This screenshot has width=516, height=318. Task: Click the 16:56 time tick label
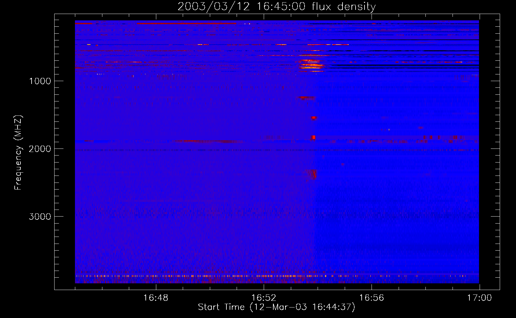pos(372,298)
